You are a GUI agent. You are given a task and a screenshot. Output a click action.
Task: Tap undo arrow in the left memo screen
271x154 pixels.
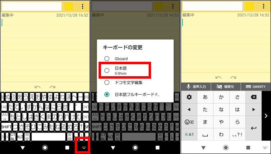pos(37,87)
